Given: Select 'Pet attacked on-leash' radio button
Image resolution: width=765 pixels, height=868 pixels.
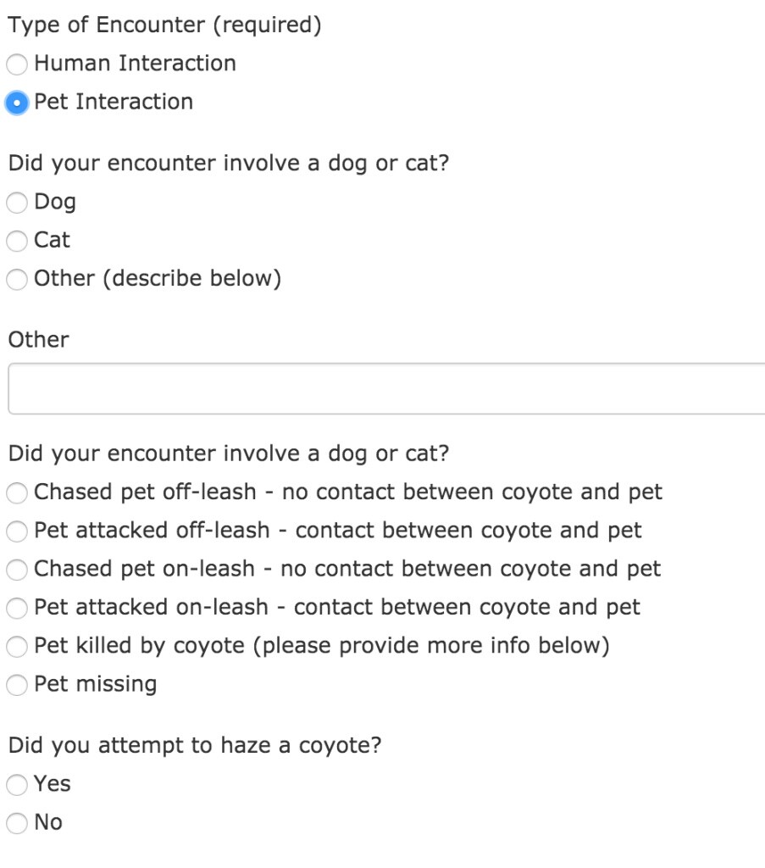Looking at the screenshot, I should (x=17, y=608).
